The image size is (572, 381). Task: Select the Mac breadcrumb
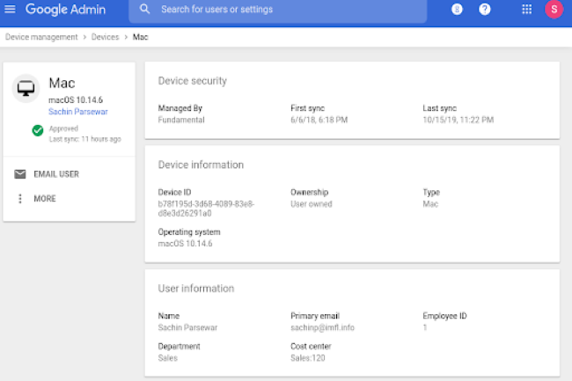tap(141, 37)
